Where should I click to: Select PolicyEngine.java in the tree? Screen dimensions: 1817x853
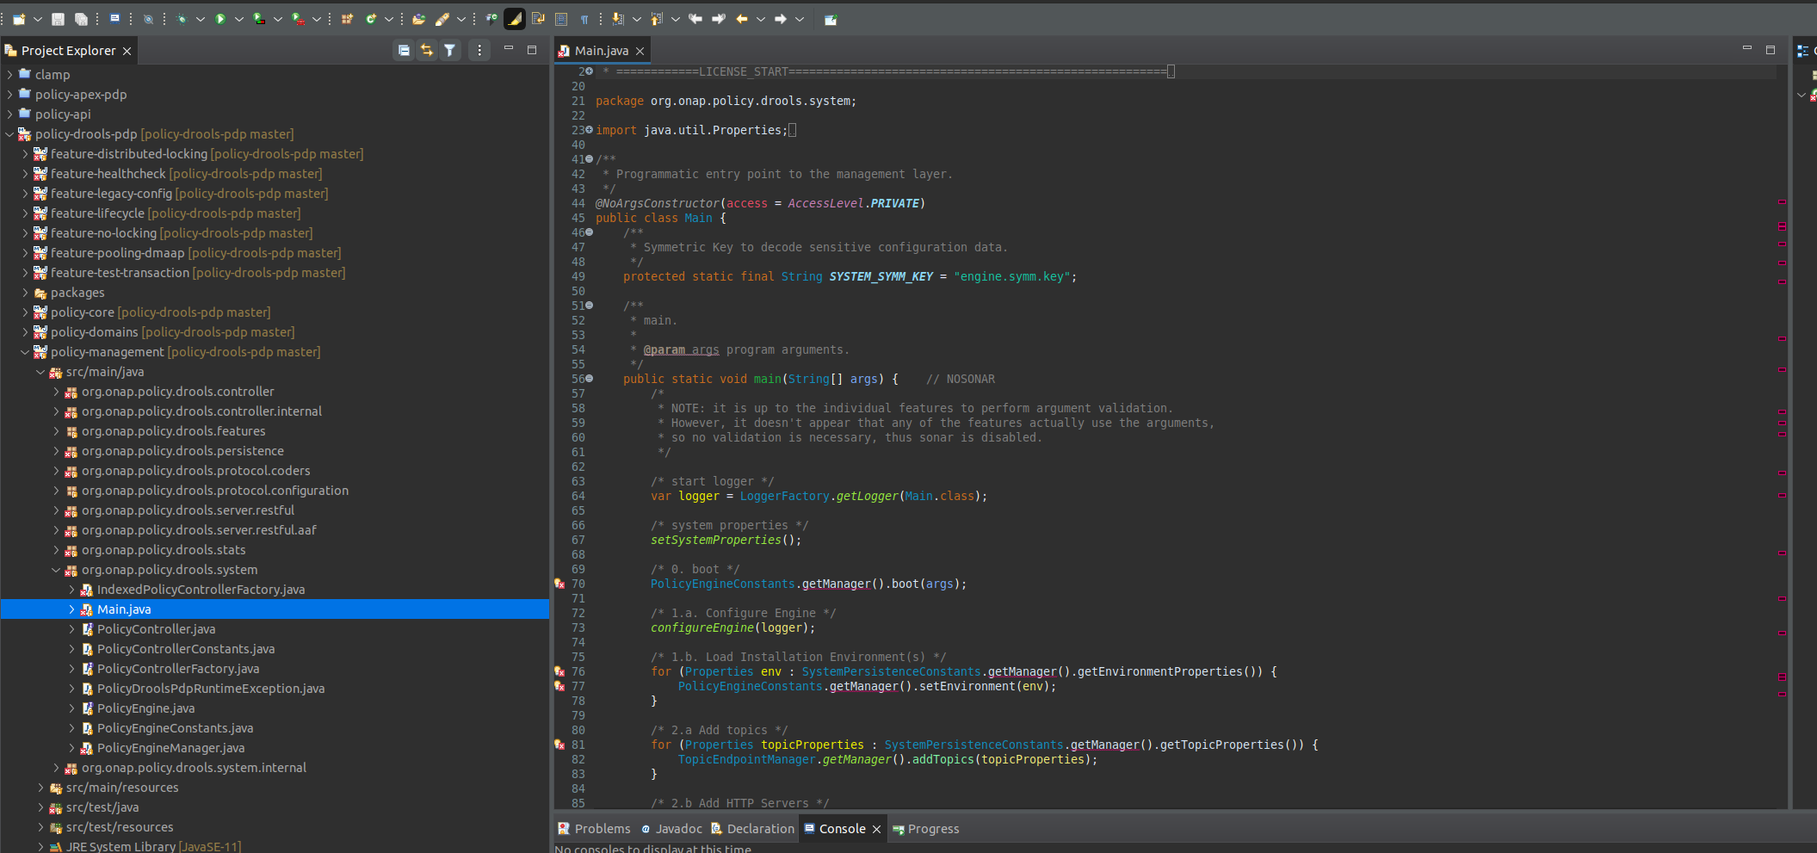point(145,708)
